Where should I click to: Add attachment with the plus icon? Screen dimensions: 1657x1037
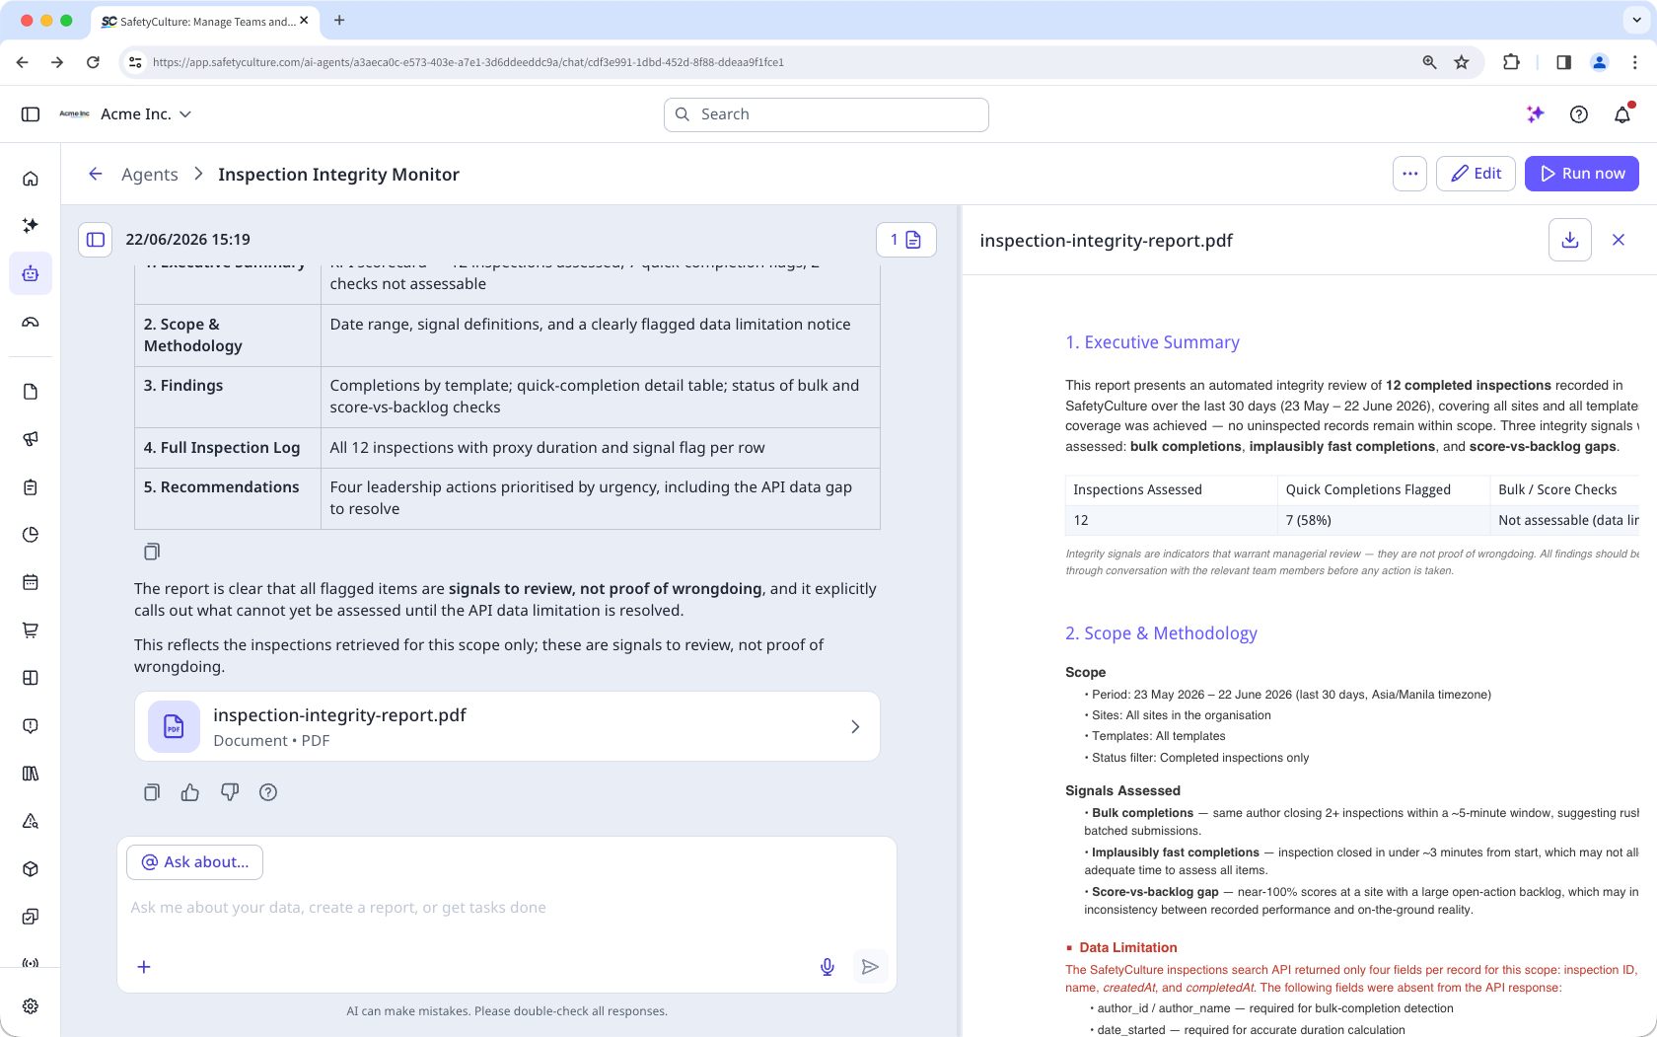click(x=144, y=967)
